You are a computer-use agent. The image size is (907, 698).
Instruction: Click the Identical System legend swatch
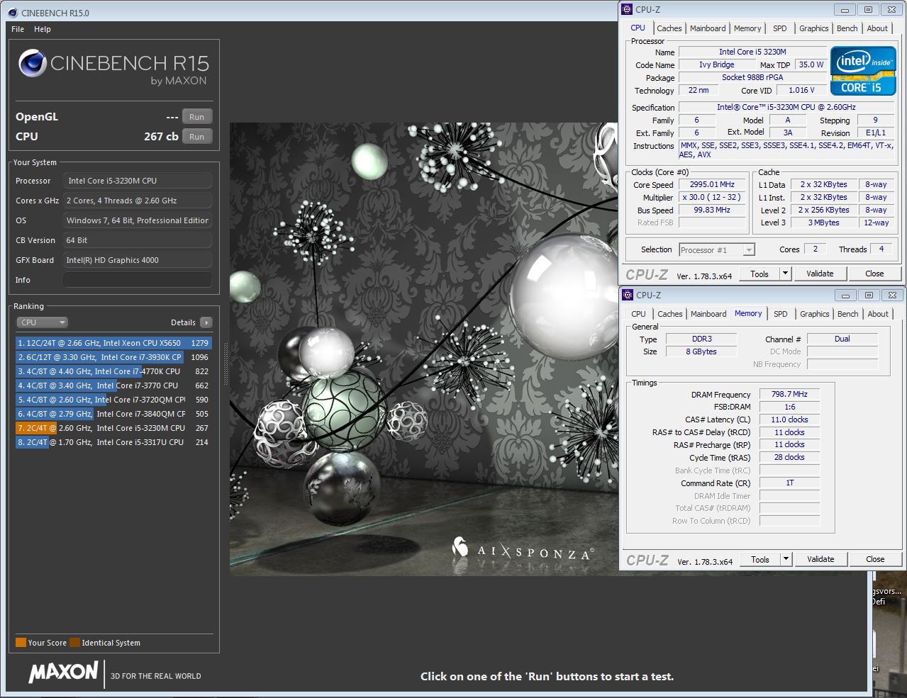click(x=74, y=643)
